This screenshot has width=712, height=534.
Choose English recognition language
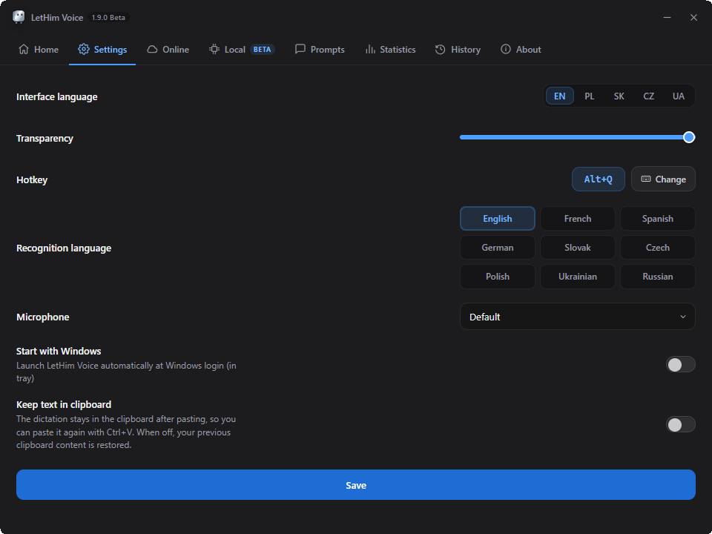tap(497, 218)
